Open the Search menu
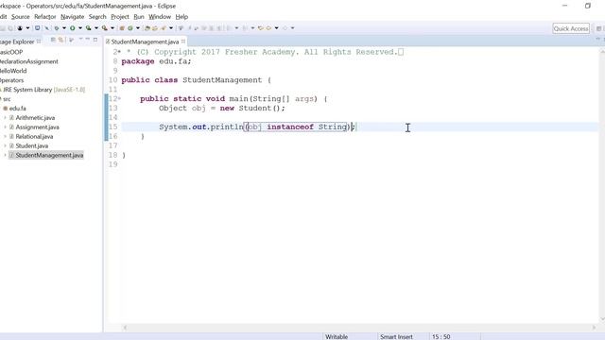The image size is (605, 340). [97, 17]
